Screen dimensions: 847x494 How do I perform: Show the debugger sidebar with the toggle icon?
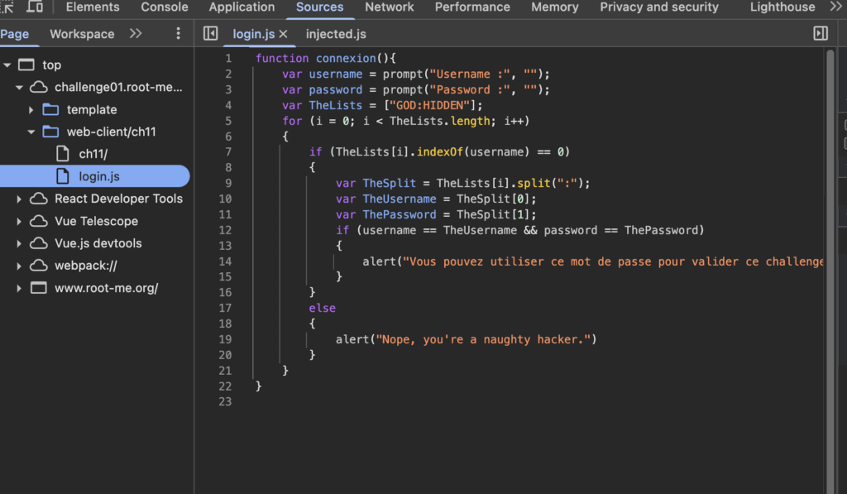(x=821, y=34)
